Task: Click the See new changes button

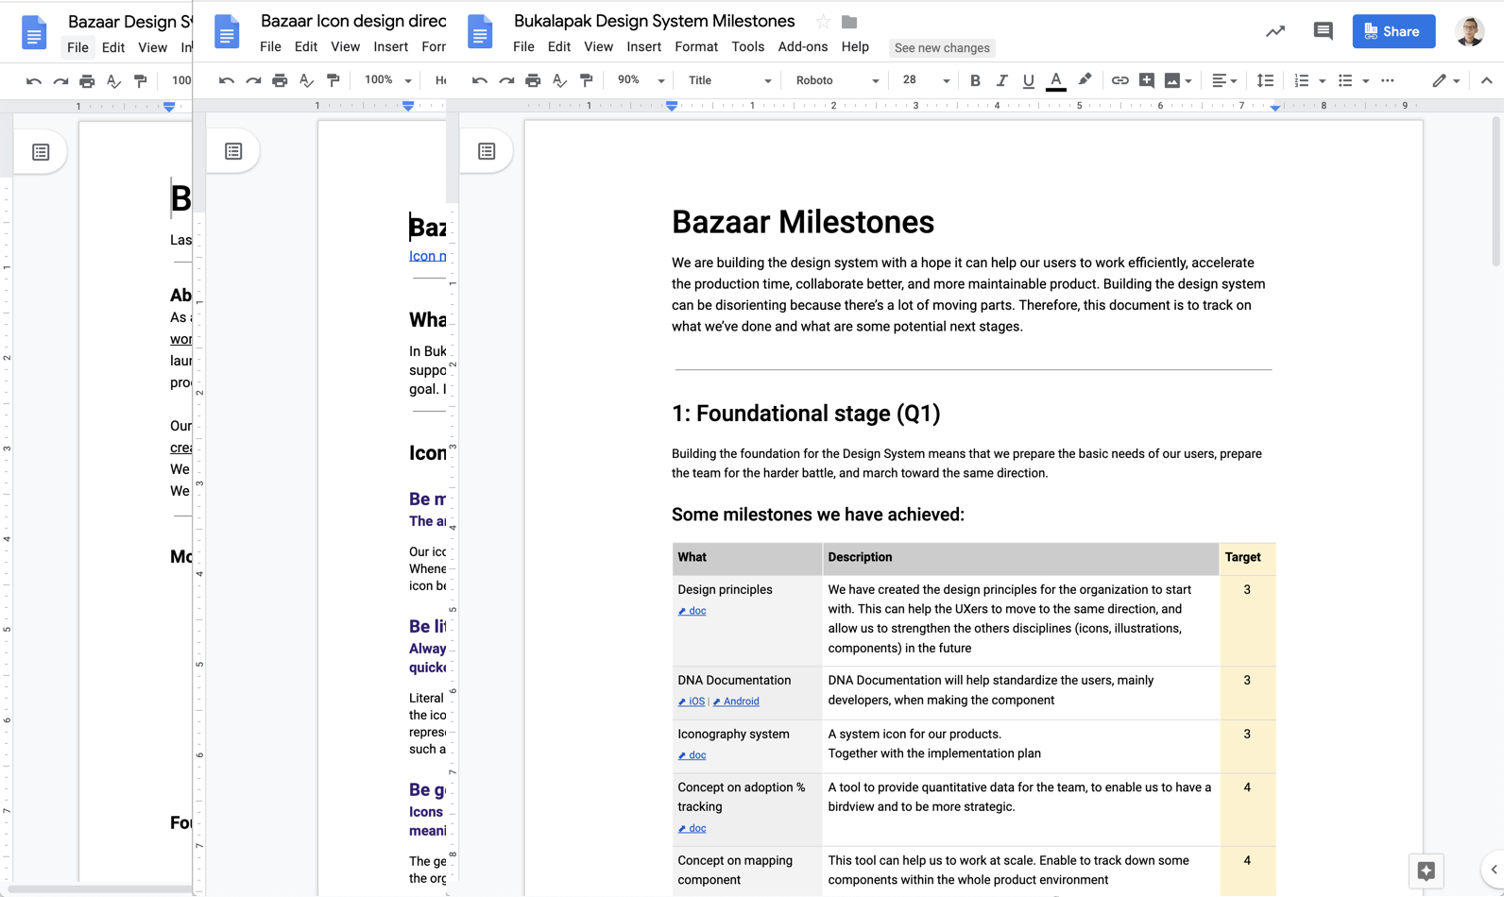Action: coord(942,47)
